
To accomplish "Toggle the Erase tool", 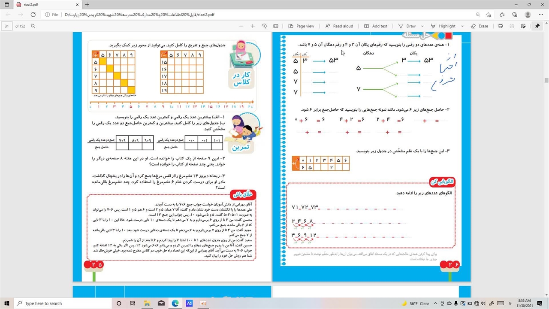I will click(479, 26).
